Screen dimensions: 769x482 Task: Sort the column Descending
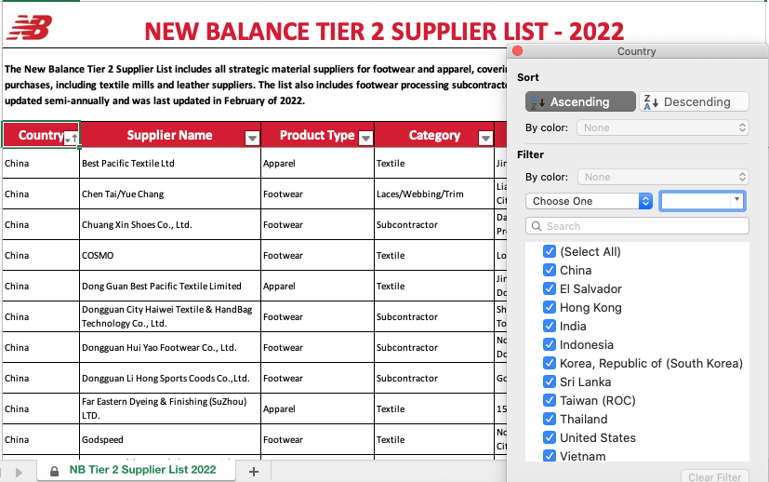click(x=694, y=101)
